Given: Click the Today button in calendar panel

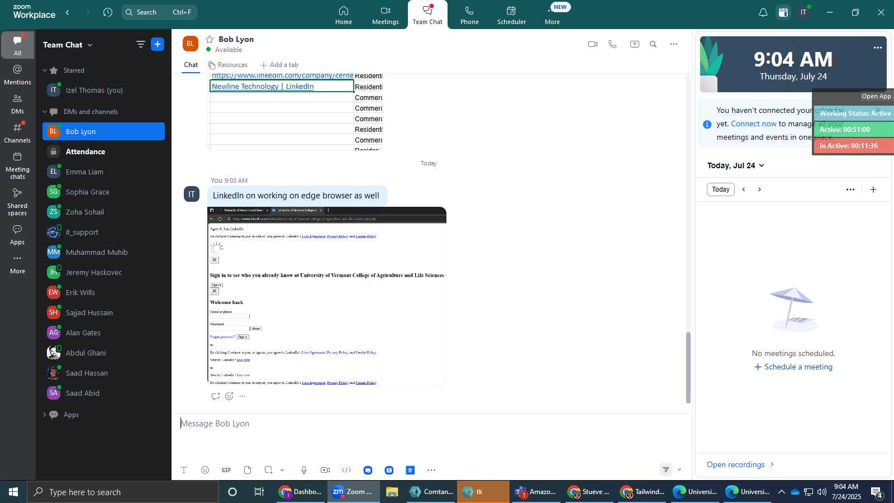Looking at the screenshot, I should [721, 189].
